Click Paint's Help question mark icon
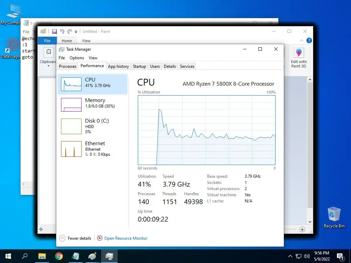This screenshot has height=263, width=351. [x=309, y=40]
